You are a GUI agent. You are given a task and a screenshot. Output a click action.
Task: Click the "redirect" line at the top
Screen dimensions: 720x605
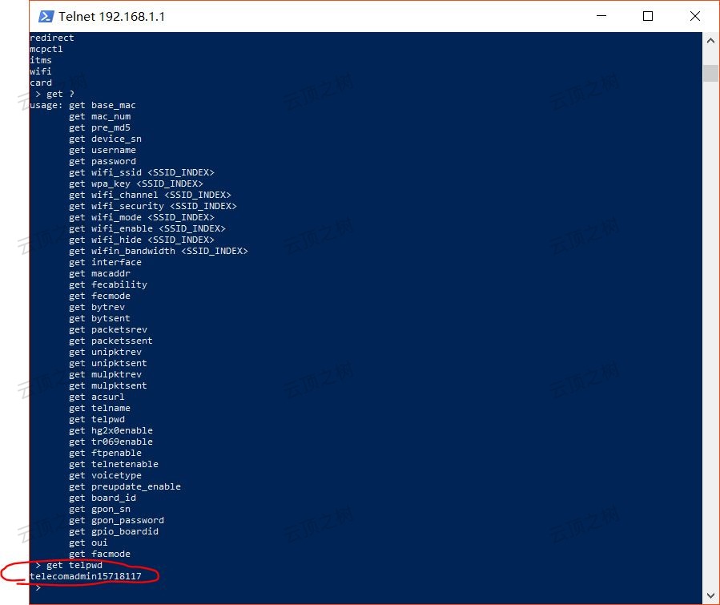[x=51, y=38]
